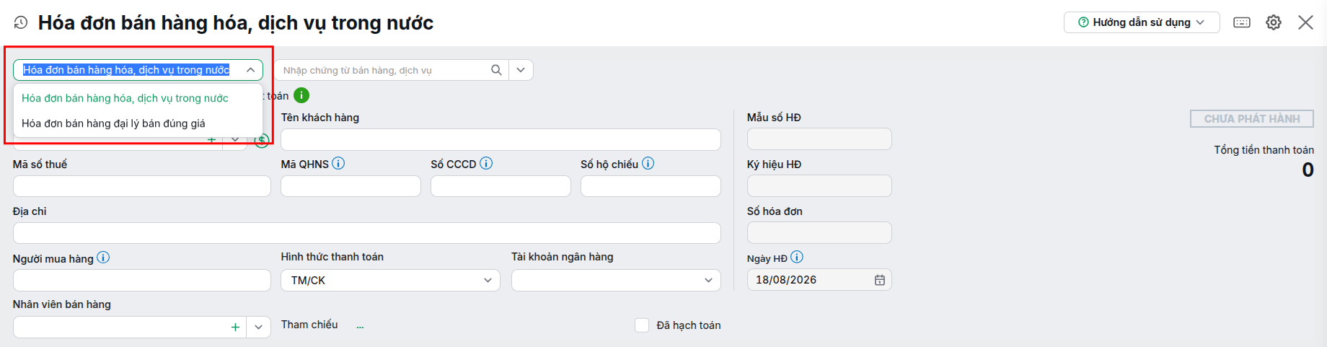
Task: Click the Địa chỉ input field
Action: pos(367,233)
